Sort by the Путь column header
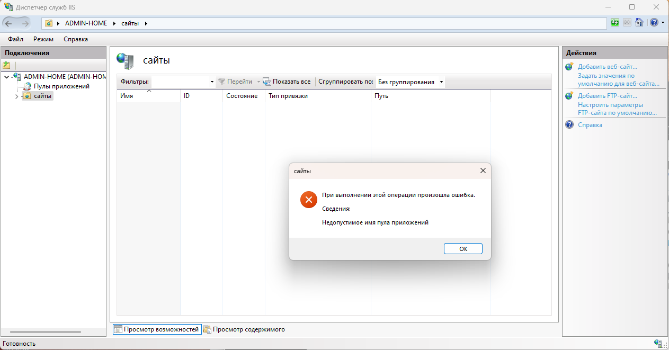Viewport: 669px width, 350px height. (x=430, y=96)
